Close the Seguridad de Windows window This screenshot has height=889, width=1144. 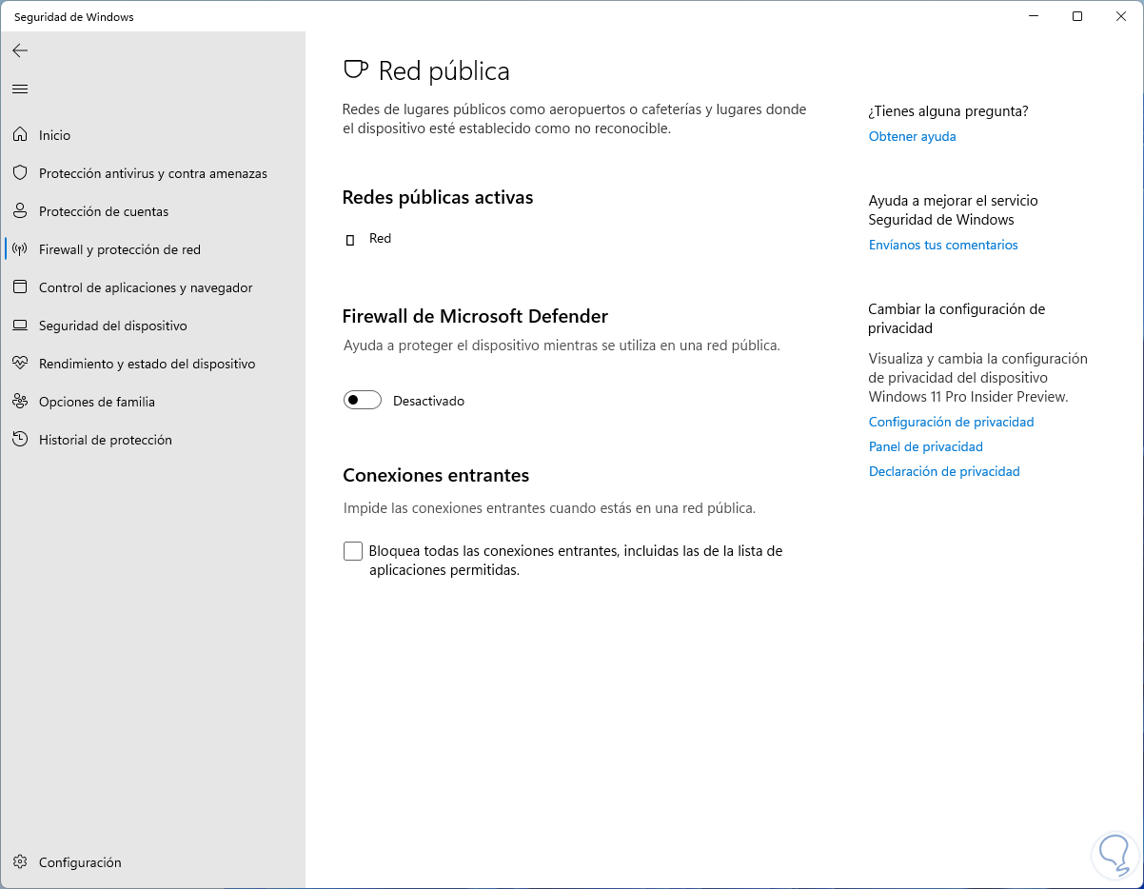pyautogui.click(x=1121, y=16)
